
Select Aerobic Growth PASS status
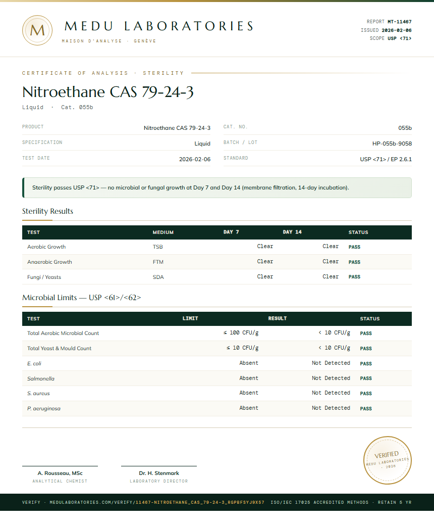pyautogui.click(x=354, y=247)
